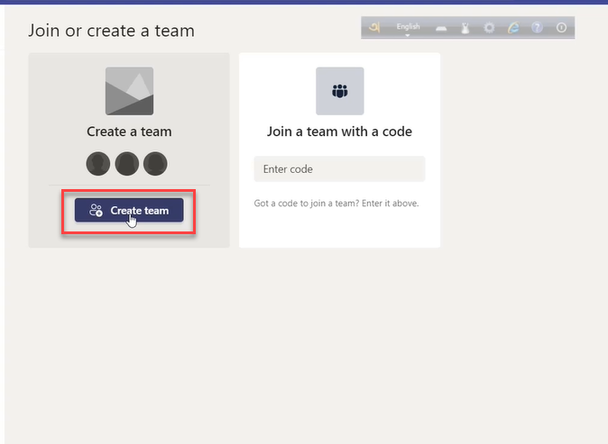The image size is (608, 444).
Task: Click the third member avatar
Action: pyautogui.click(x=155, y=164)
